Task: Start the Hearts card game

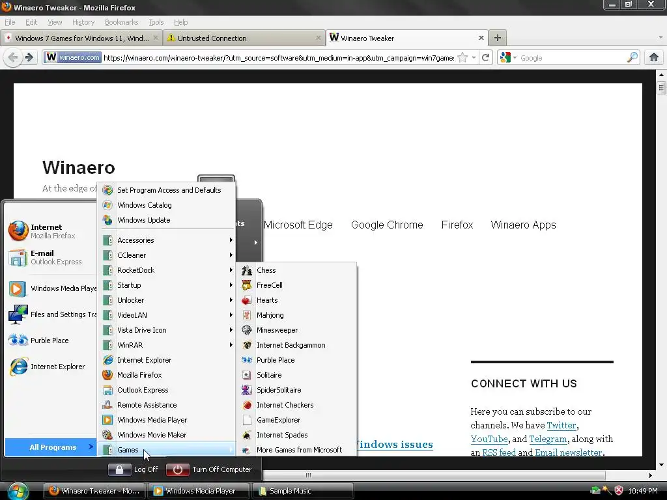Action: [x=296, y=300]
